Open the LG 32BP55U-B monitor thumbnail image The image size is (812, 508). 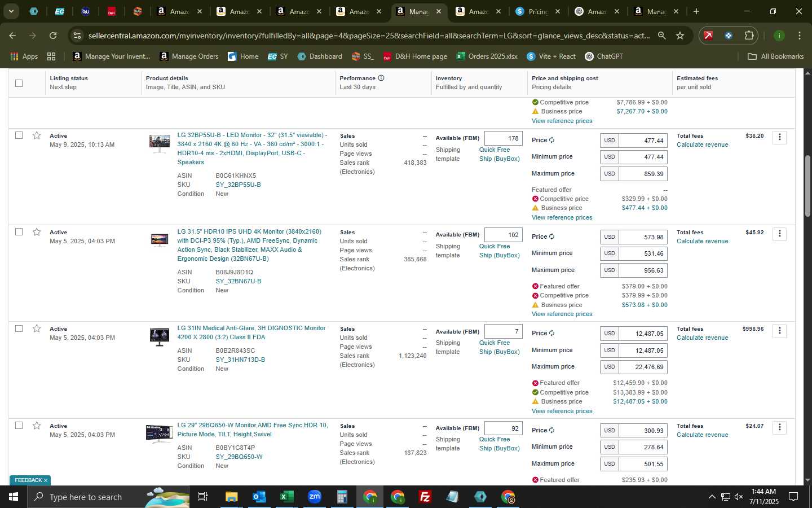[x=160, y=143]
